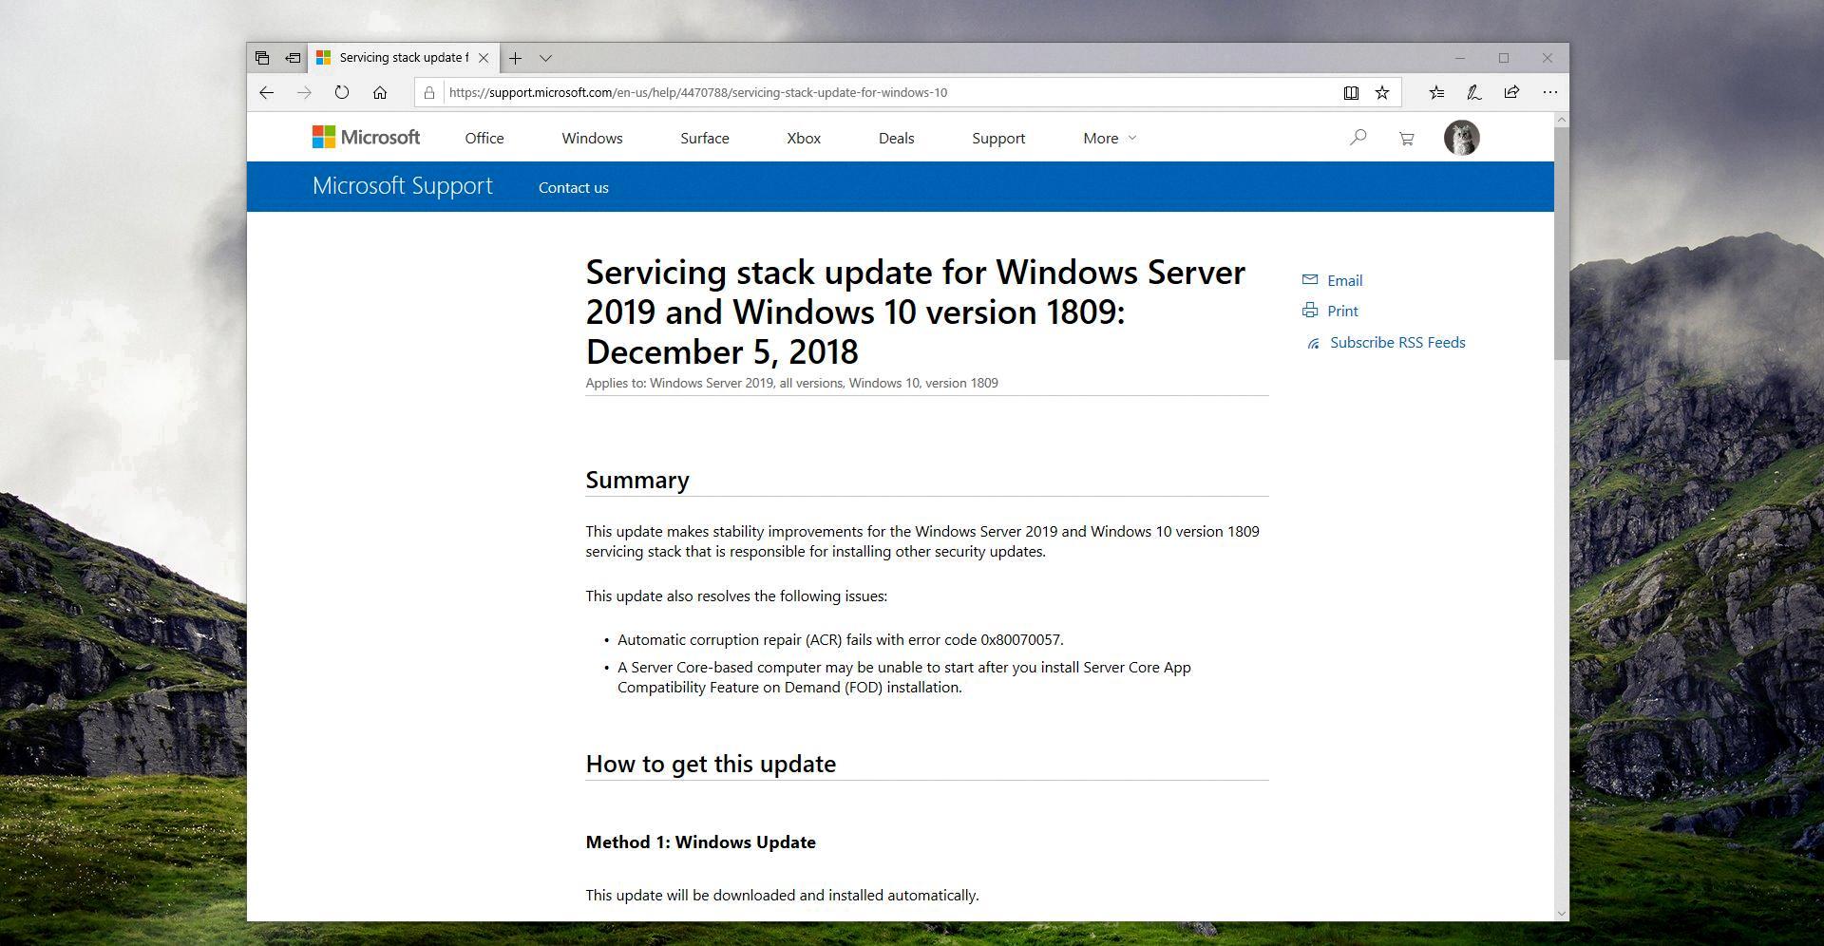Open the Windows menu item
This screenshot has height=946, width=1824.
click(592, 138)
